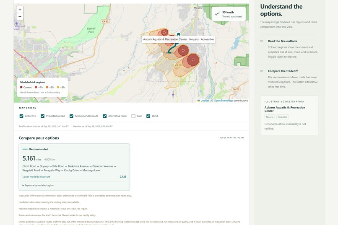Click the Magalia map label
The width and height of the screenshot is (338, 225).
click(x=198, y=8)
